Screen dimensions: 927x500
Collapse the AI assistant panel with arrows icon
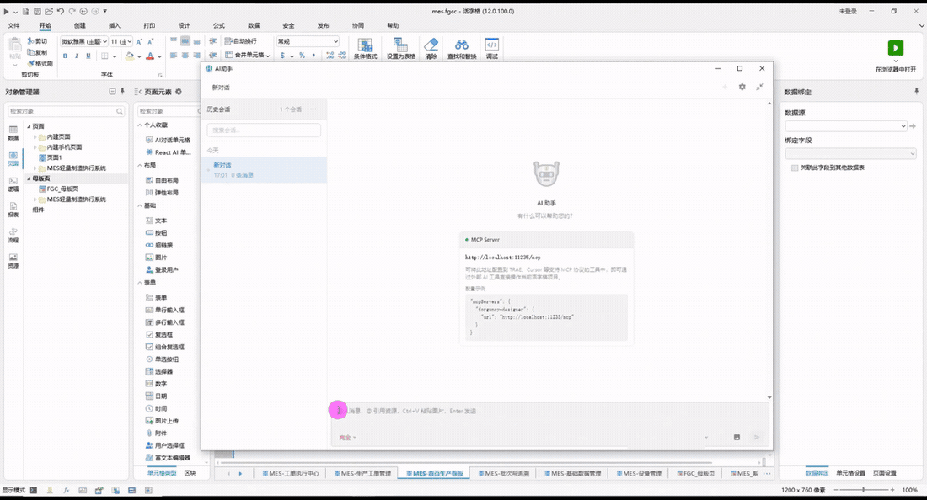coord(759,87)
